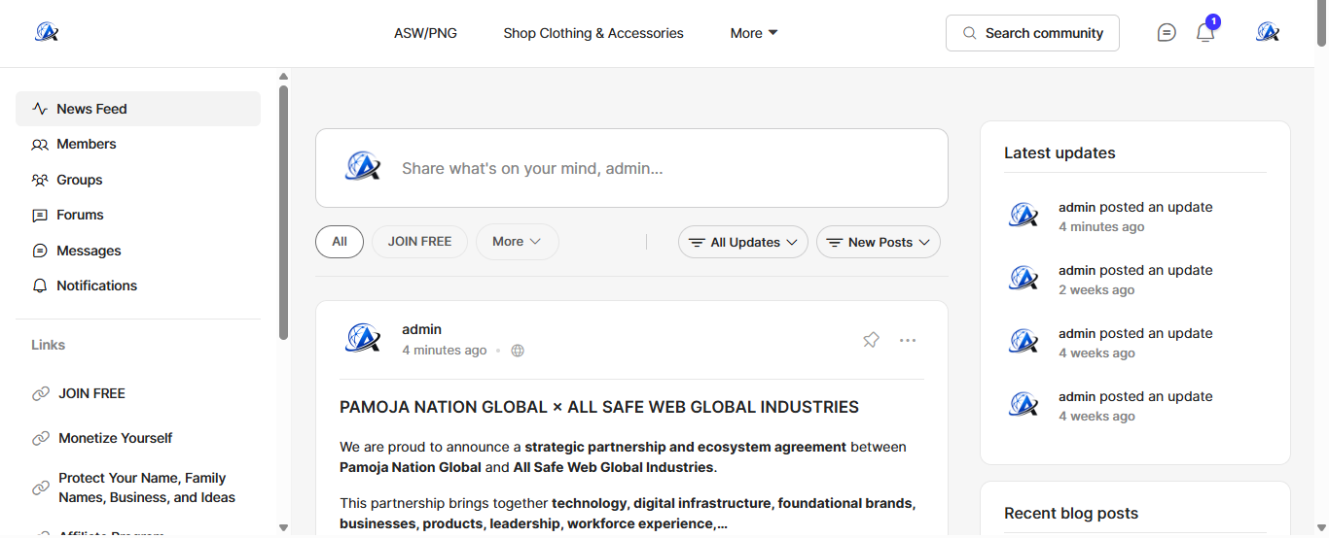This screenshot has height=538, width=1329.
Task: Click the link icon beside Monetize Yourself
Action: tap(41, 439)
